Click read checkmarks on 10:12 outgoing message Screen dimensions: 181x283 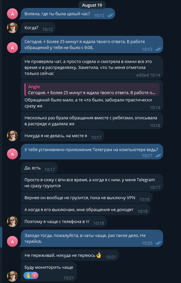(x=110, y=15)
